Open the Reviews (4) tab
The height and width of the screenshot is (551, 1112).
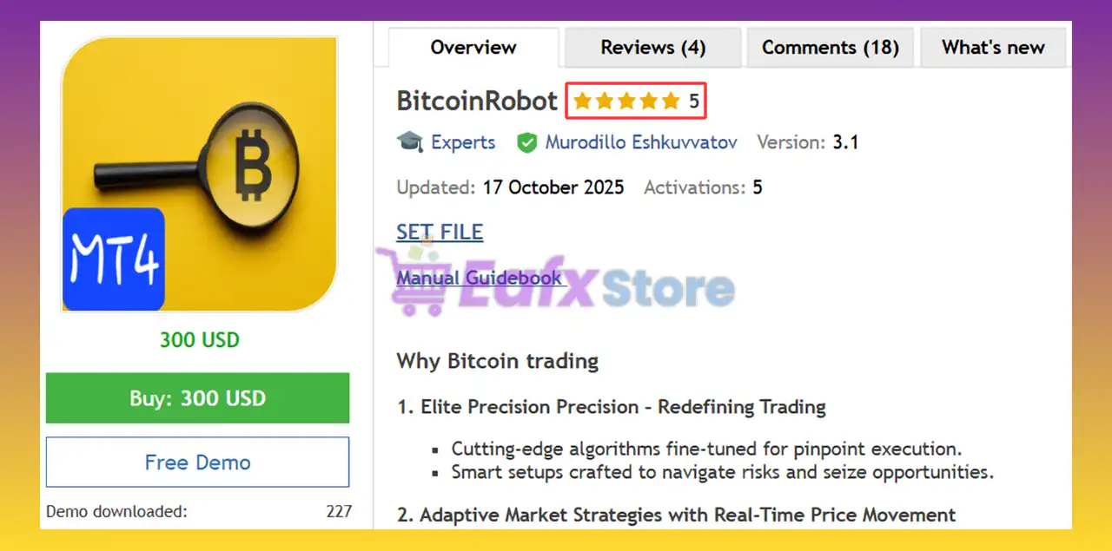point(653,48)
